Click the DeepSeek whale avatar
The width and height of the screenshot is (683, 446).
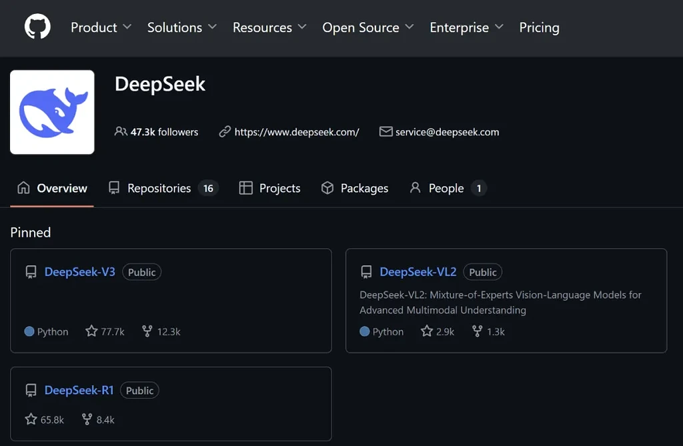click(x=52, y=111)
